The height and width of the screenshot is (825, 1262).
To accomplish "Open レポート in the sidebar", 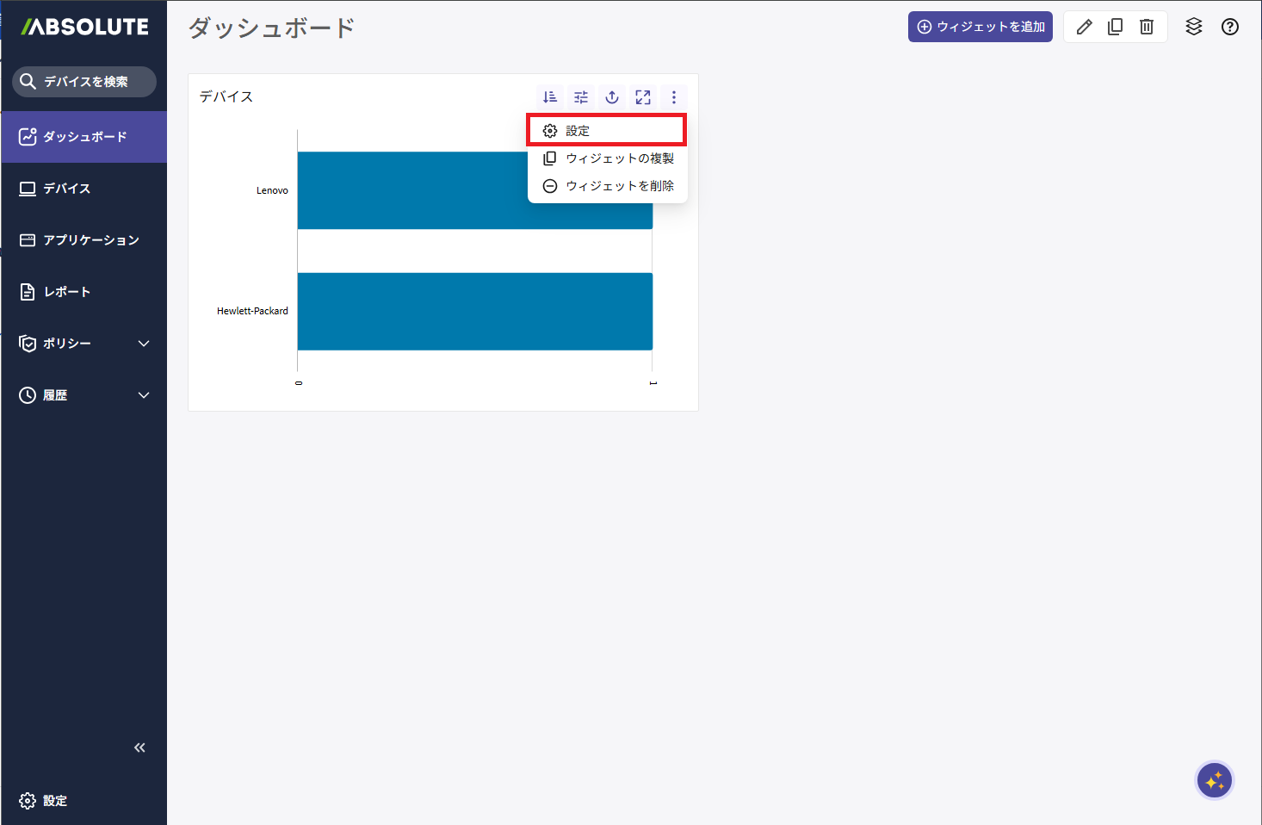I will click(x=67, y=292).
